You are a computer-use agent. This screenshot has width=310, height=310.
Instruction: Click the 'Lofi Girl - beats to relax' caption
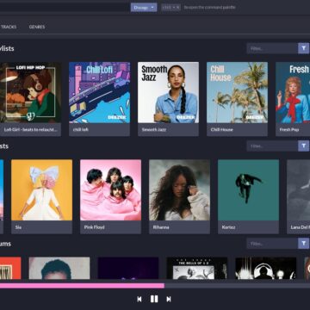pyautogui.click(x=30, y=129)
